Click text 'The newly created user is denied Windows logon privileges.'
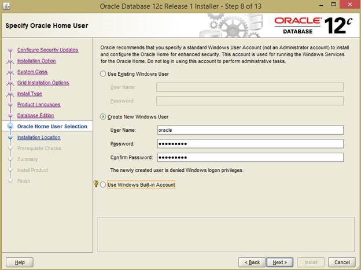The height and width of the screenshot is (270, 361). [x=176, y=171]
